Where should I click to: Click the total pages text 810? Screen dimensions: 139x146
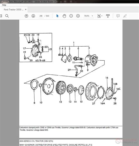(48, 16)
